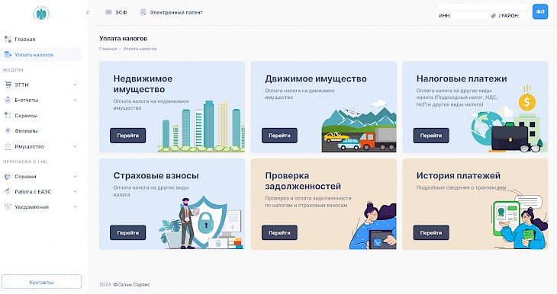The width and height of the screenshot is (557, 294).
Task: Click the Главная dashboard icon in sidebar
Action: (x=8, y=39)
